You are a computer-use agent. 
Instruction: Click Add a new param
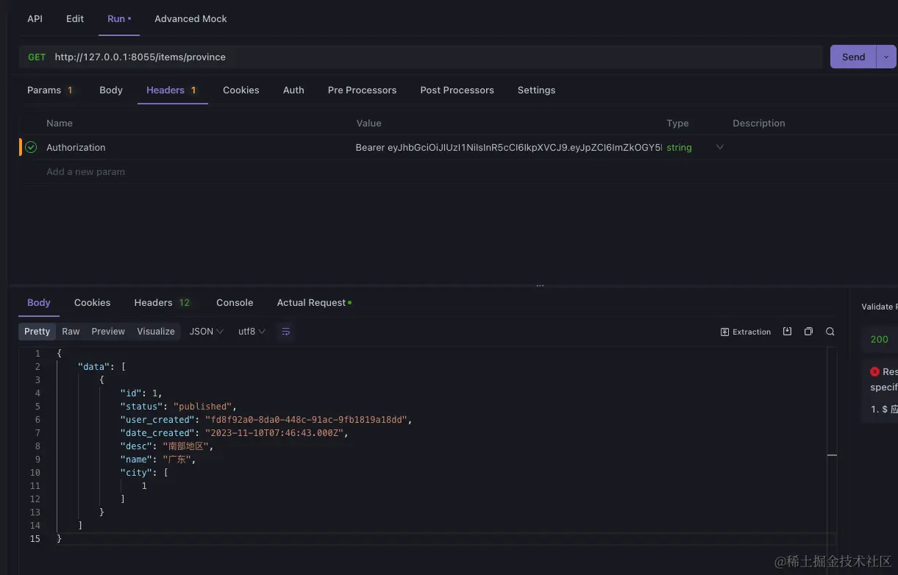(85, 171)
